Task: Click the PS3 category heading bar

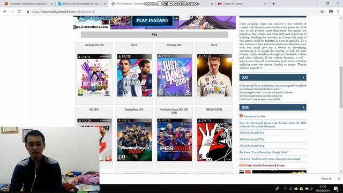Action: (154, 34)
